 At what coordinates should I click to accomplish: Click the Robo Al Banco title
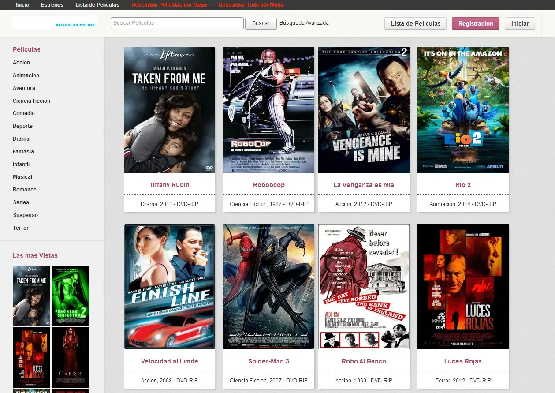click(x=364, y=361)
